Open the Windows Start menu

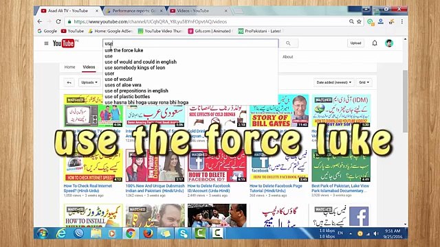coord(43,233)
